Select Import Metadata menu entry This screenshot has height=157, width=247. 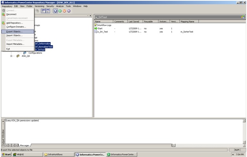coord(18,44)
